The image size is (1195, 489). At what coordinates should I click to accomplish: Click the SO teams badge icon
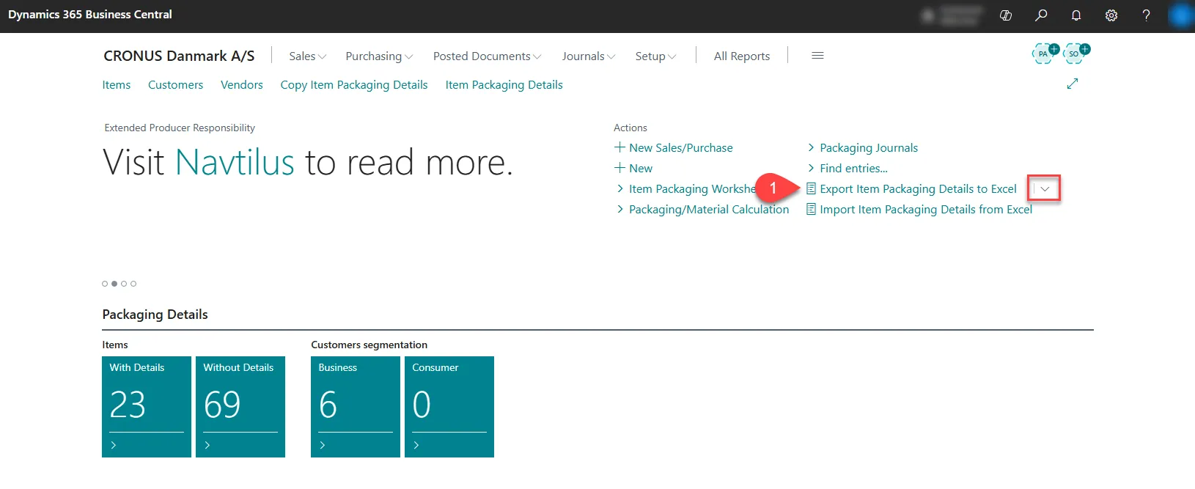(1075, 53)
